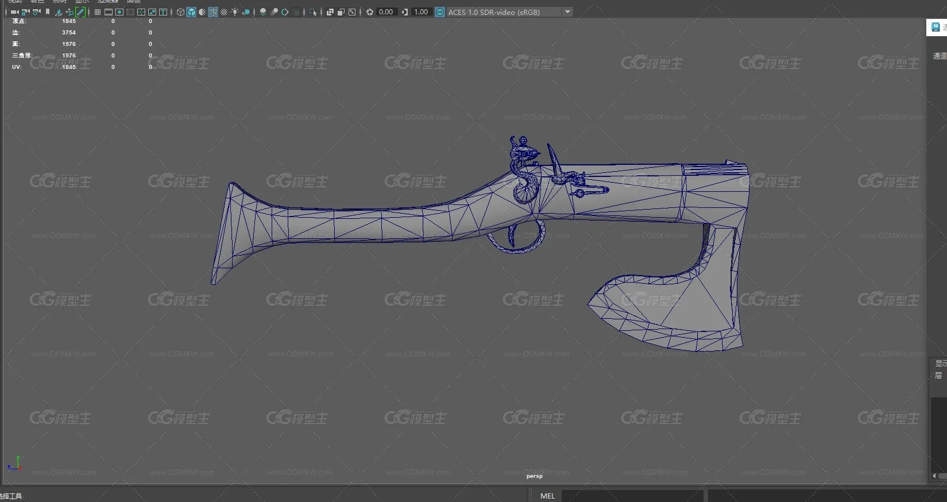Toggle X-ray active components icon
This screenshot has height=502, width=947.
(341, 12)
